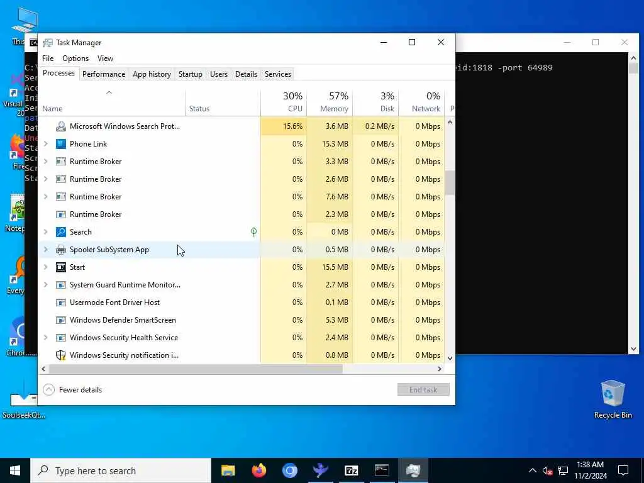Click the End task button
This screenshot has width=644, height=483.
pos(423,390)
